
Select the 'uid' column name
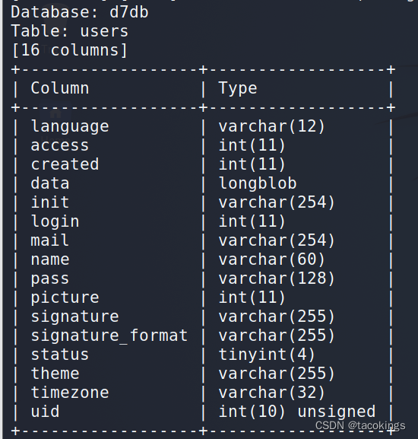tap(45, 412)
